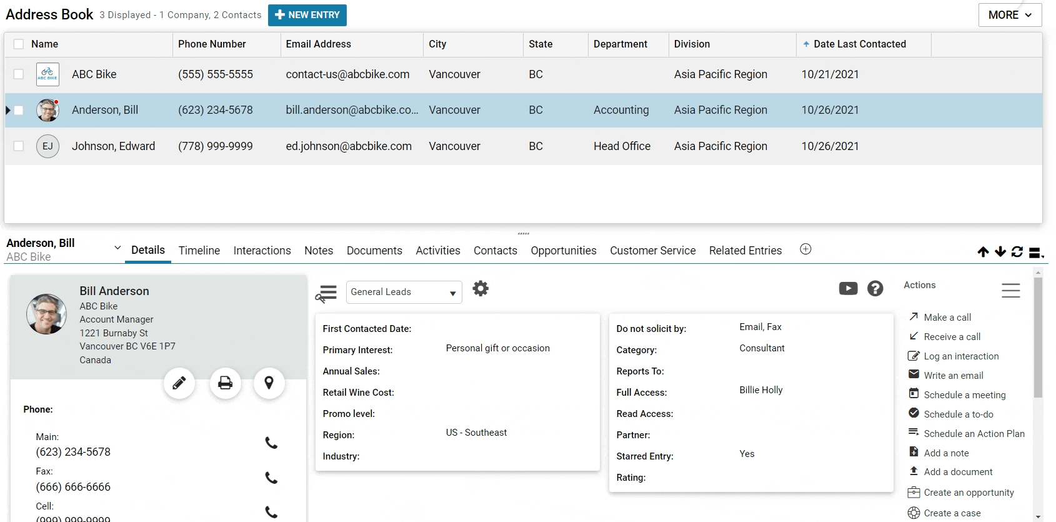Open the General Leads dropdown
Image resolution: width=1056 pixels, height=522 pixels.
point(404,292)
